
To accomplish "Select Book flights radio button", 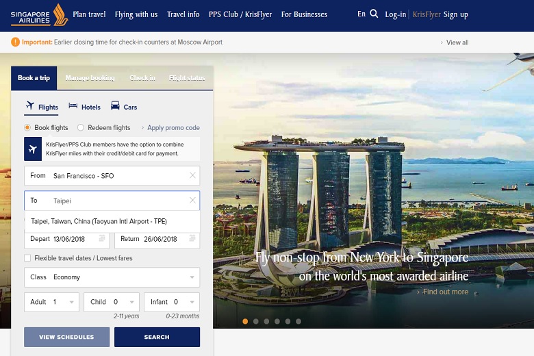I will (27, 127).
